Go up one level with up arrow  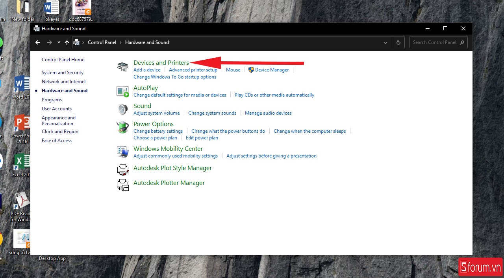pyautogui.click(x=67, y=42)
